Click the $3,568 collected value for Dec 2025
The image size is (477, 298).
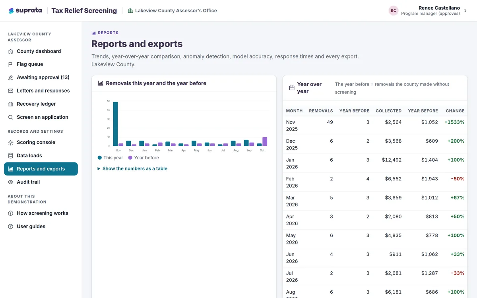click(393, 141)
